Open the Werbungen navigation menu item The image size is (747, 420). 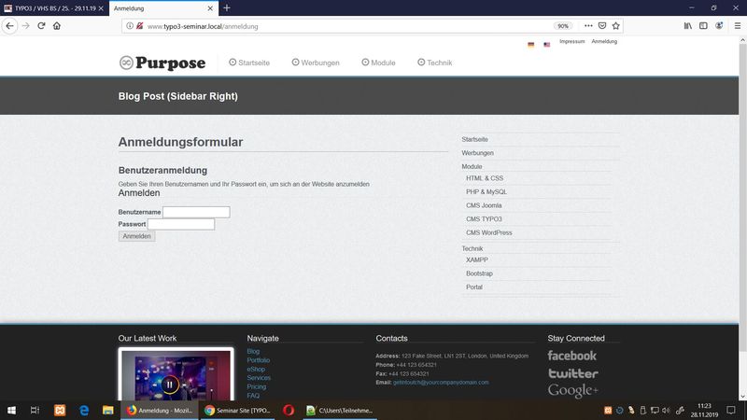coord(316,63)
